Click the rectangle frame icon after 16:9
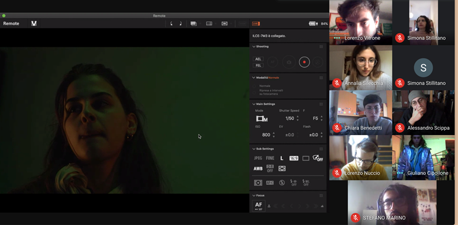This screenshot has width=458, height=225. coord(306,158)
